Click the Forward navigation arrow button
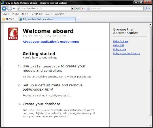This screenshot has width=153, height=128. coord(9,9)
